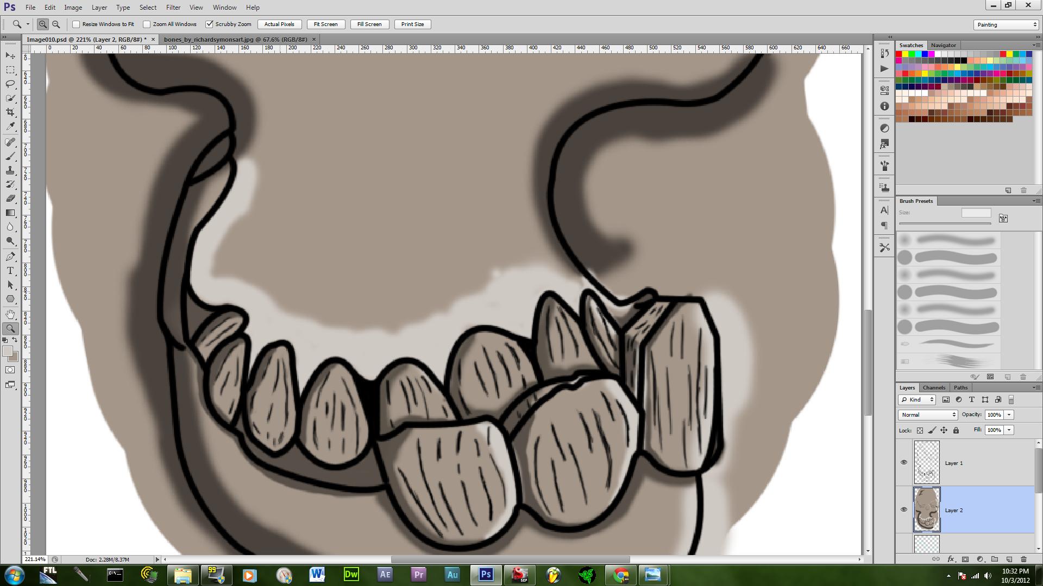
Task: Open the Zoom tool preset picker arrow
Action: pos(28,24)
